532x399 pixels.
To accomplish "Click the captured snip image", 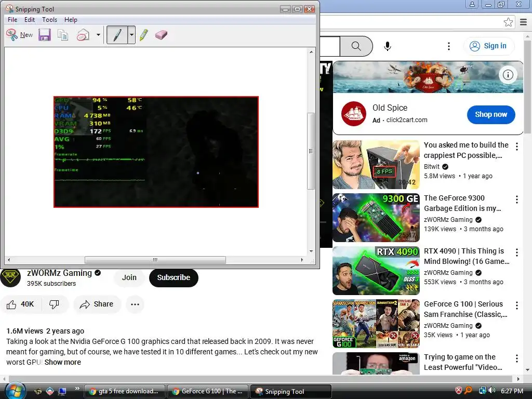I will [x=156, y=152].
